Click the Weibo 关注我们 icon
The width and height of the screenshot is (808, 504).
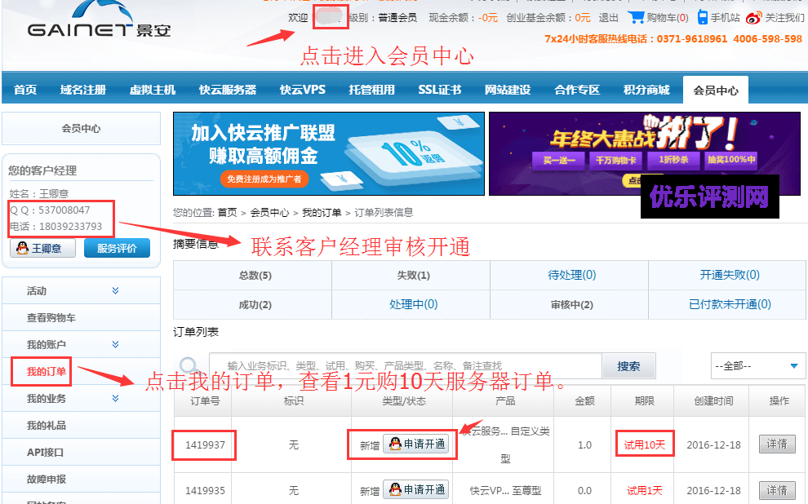[754, 17]
